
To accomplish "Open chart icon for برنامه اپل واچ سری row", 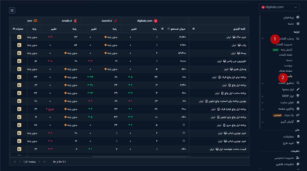I will [19, 125].
